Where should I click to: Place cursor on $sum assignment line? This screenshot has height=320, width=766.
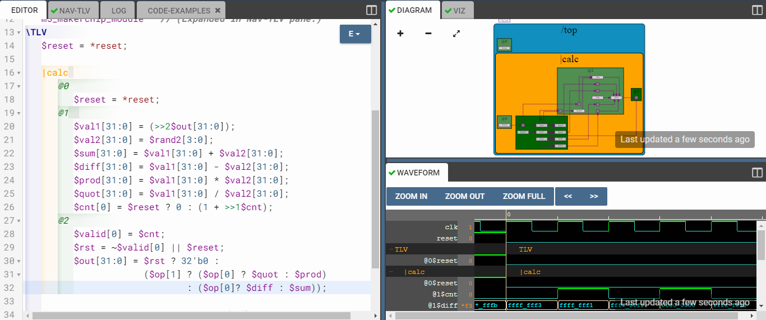179,154
